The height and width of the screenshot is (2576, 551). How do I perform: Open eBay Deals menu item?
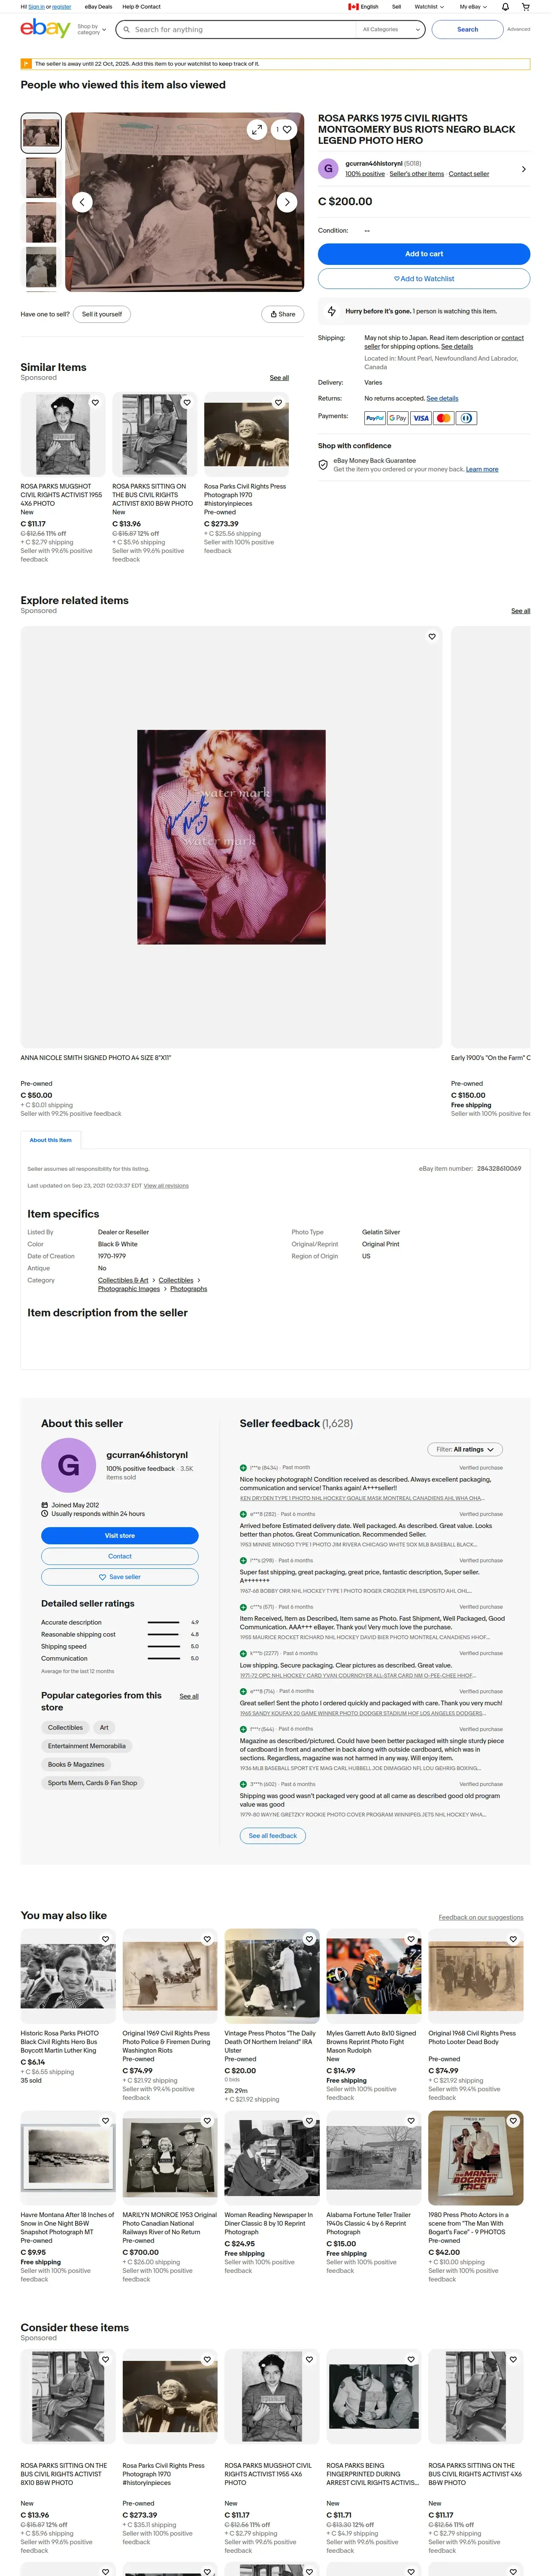point(99,7)
